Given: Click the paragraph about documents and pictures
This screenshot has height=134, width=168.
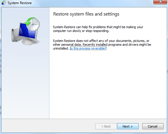Looking at the screenshot, I should pos(102,45).
